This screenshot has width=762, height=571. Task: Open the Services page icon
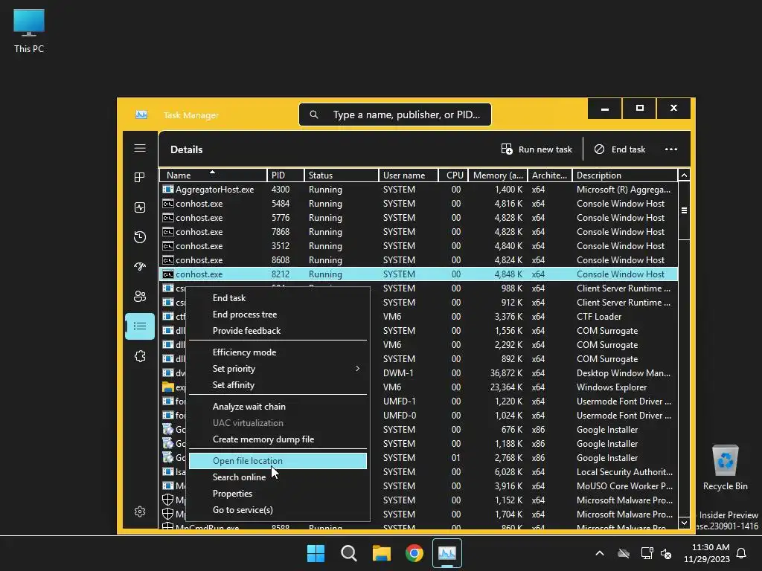(140, 356)
